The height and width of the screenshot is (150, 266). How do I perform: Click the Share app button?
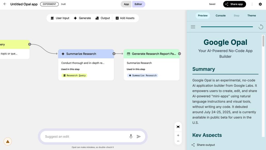[234, 4]
